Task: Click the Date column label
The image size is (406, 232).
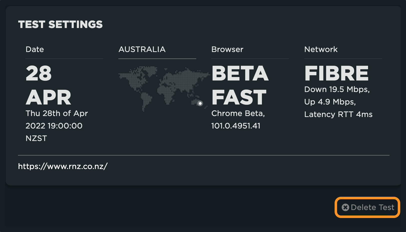Action: pos(35,49)
